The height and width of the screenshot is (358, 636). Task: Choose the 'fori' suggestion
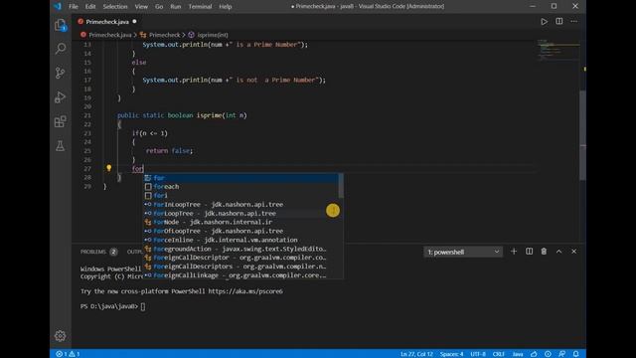(x=240, y=196)
